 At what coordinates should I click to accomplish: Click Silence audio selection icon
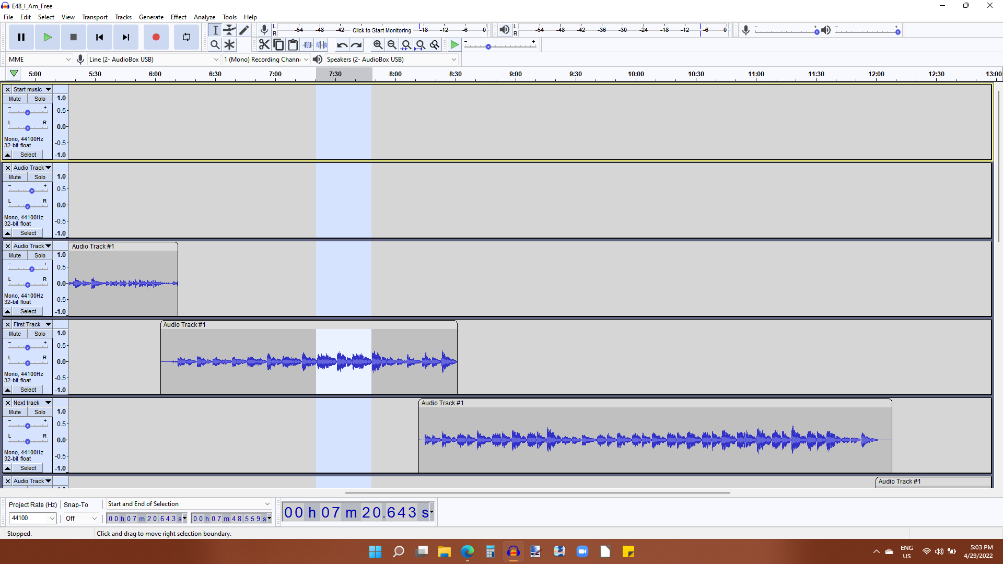pyautogui.click(x=322, y=45)
